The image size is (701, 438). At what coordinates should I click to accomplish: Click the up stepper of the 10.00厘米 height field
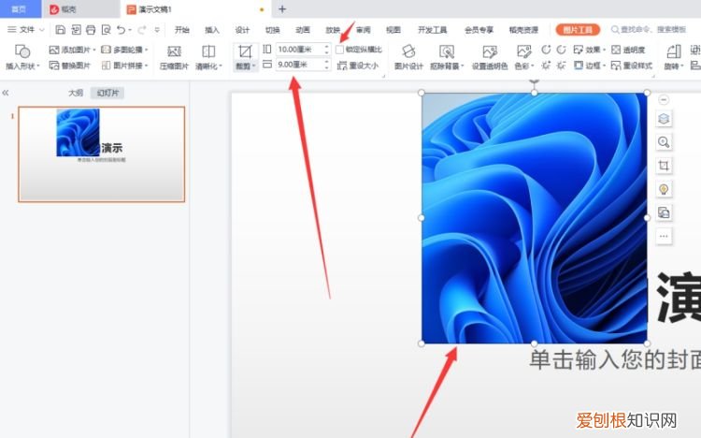click(x=327, y=47)
